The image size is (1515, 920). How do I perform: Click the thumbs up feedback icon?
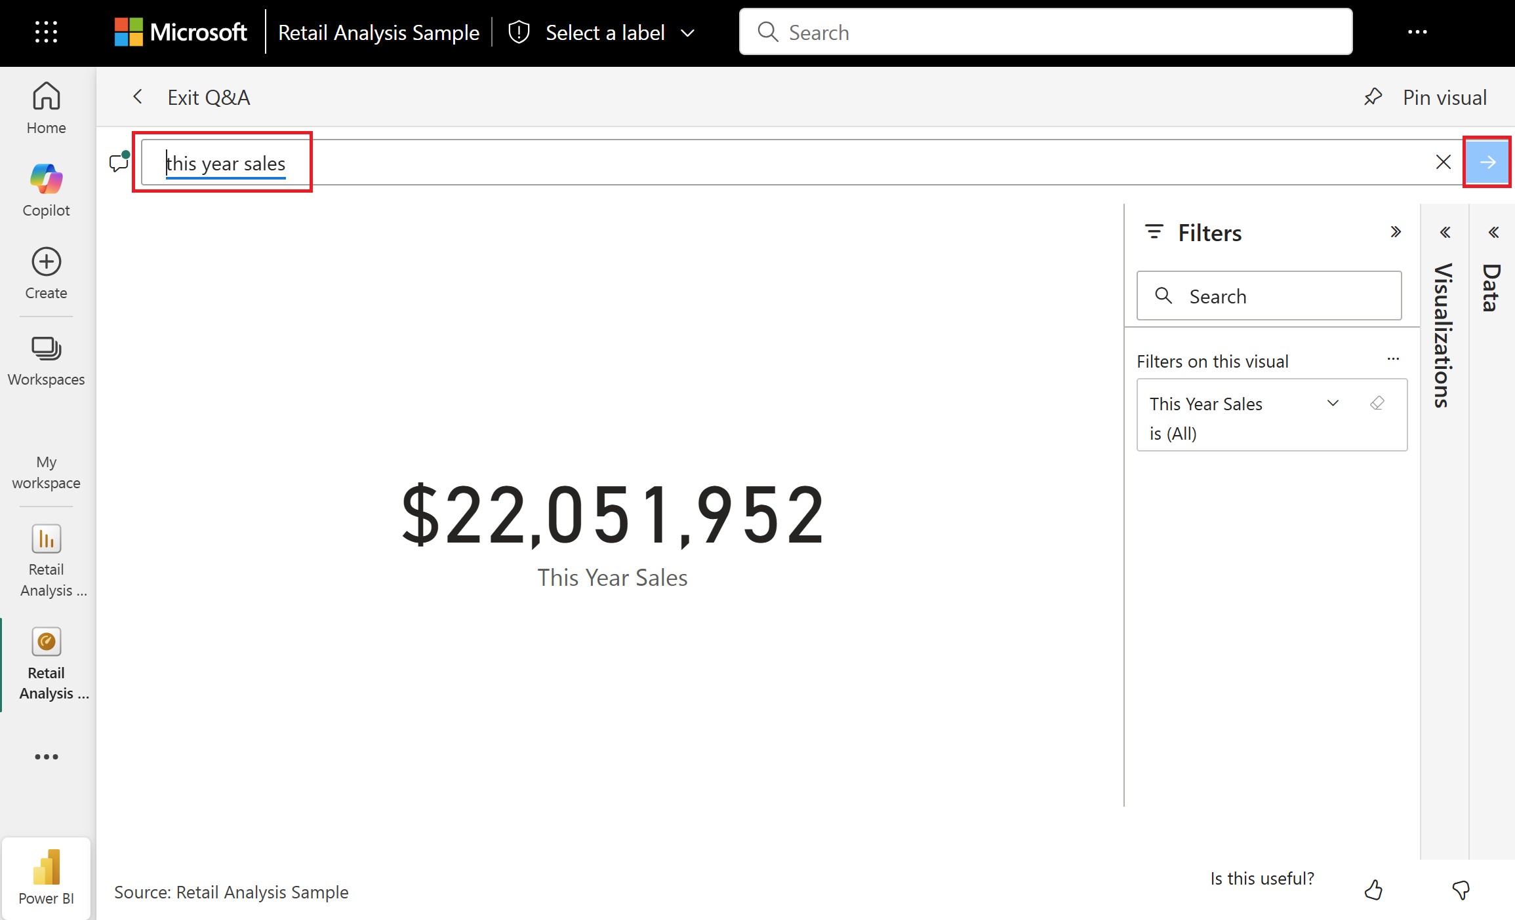(1373, 890)
